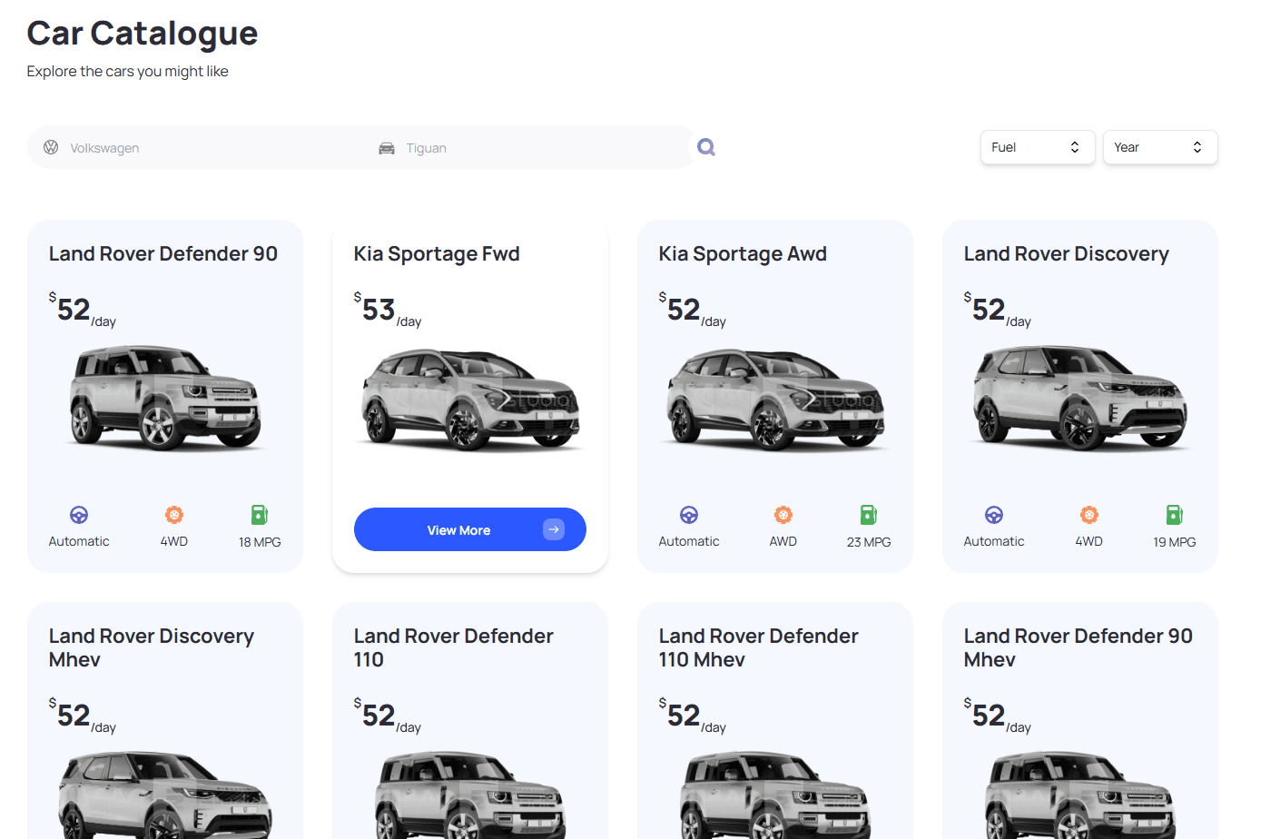Click the '18 MPG' label

tap(260, 542)
